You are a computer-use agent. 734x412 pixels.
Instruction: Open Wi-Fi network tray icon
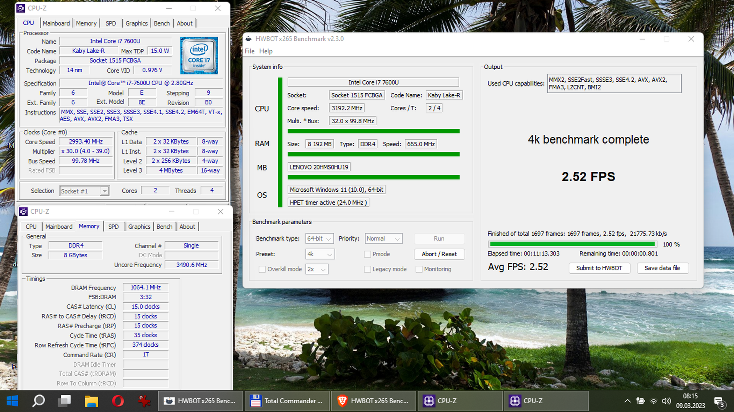tap(654, 401)
